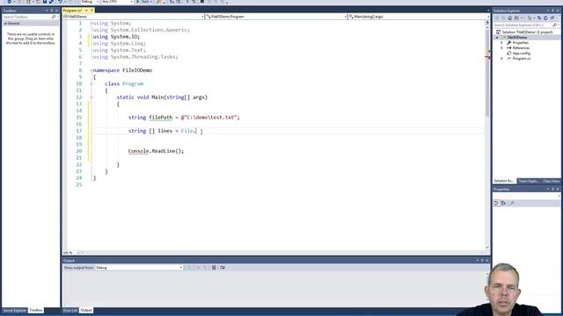Open the Any CPU platform dropdown

[117, 2]
